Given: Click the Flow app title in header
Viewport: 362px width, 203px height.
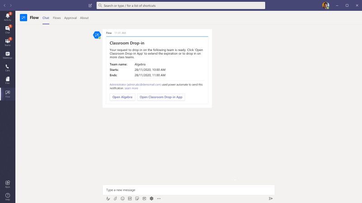Looking at the screenshot, I should point(34,18).
